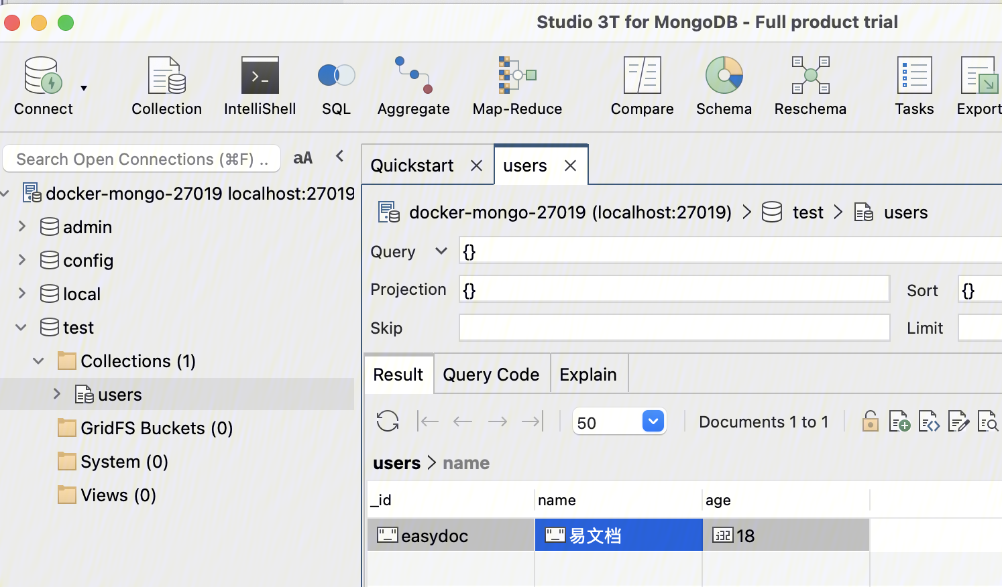Switch to the Quickstart tab

tap(412, 166)
